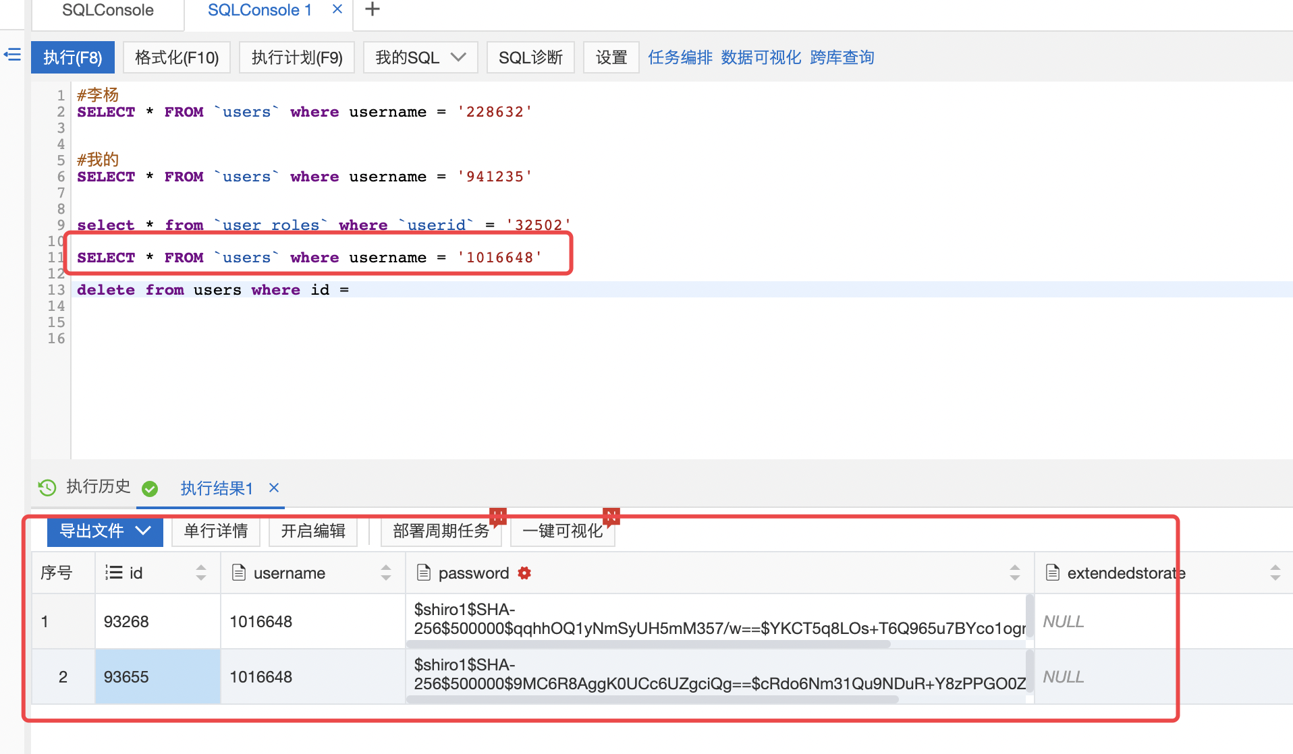Add a new SQLConsole tab with plus icon
The image size is (1293, 754).
pos(372,9)
